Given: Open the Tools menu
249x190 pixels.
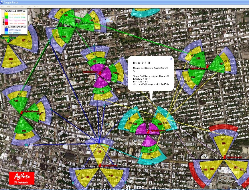Looking at the screenshot, I should click(22, 6).
